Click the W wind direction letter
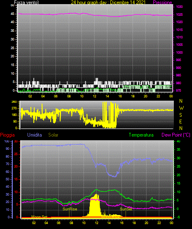The height and width of the screenshot is (229, 192). tap(181, 108)
